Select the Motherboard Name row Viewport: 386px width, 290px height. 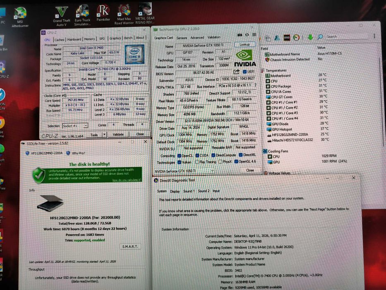point(304,54)
